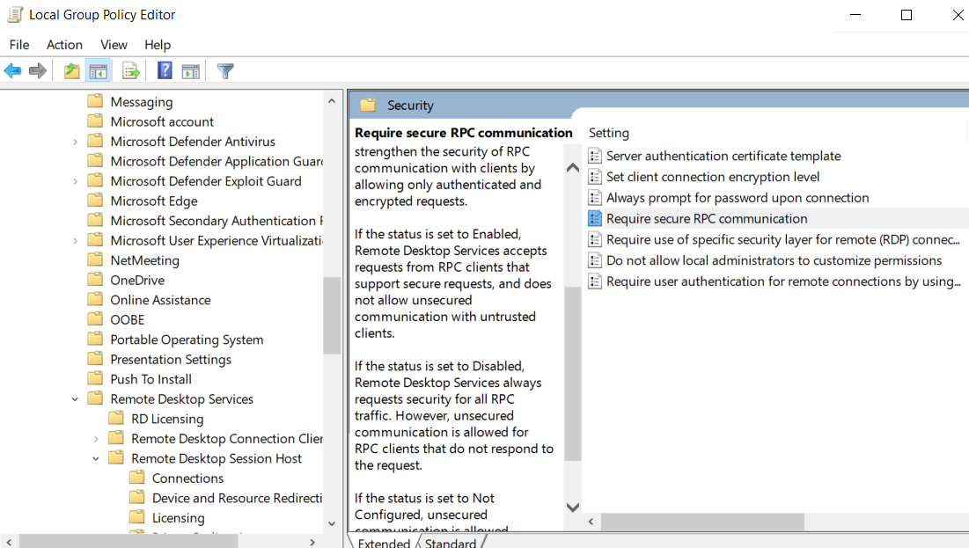Click the Export List toolbar icon
Image resolution: width=969 pixels, height=548 pixels.
[x=131, y=71]
